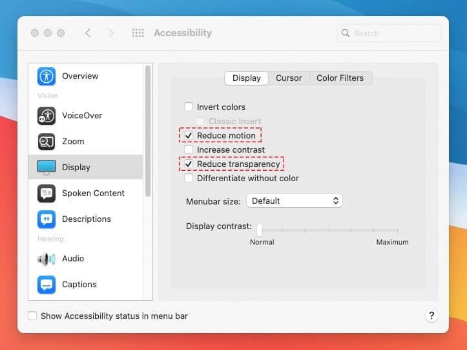Screen dimensions: 467x350
Task: Switch to the Display tab
Action: pyautogui.click(x=246, y=78)
